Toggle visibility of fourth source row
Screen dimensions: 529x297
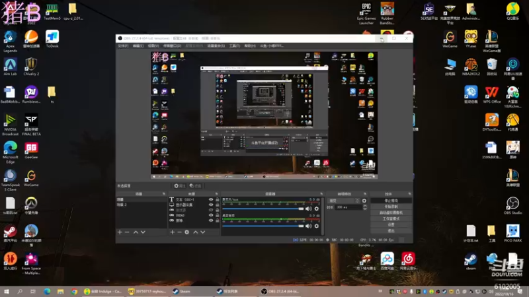211,215
